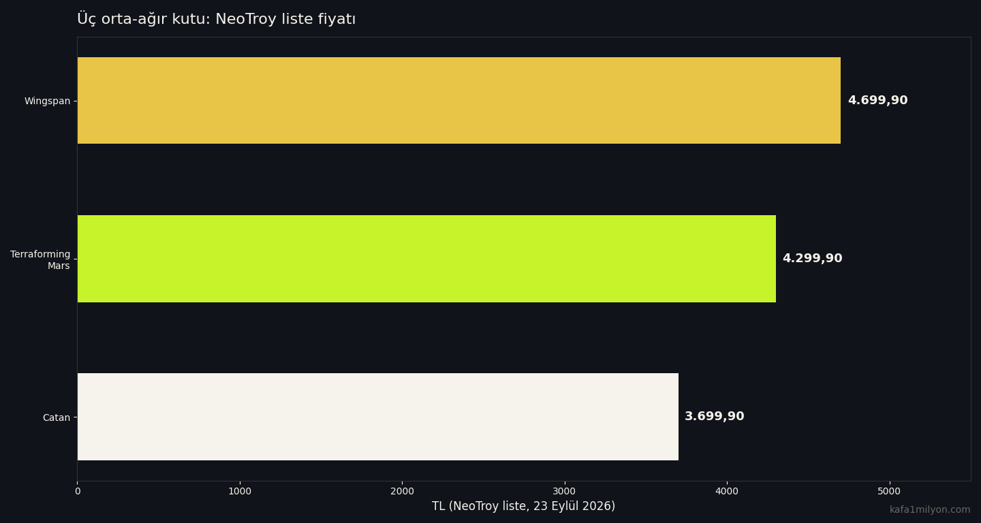The image size is (981, 523).
Task: Click the chart title about NeoTroy liste fiyatı
Action: (x=217, y=19)
